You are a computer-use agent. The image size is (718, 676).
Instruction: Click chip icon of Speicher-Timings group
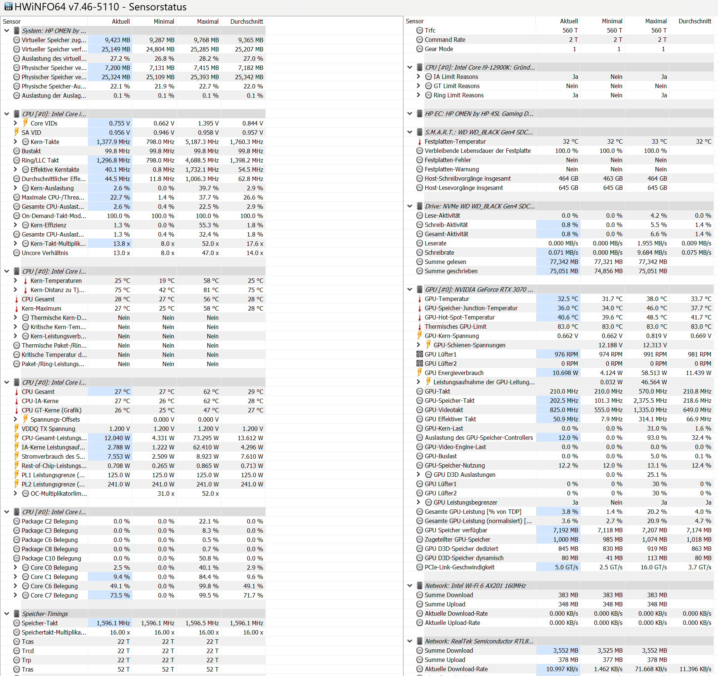tap(17, 613)
